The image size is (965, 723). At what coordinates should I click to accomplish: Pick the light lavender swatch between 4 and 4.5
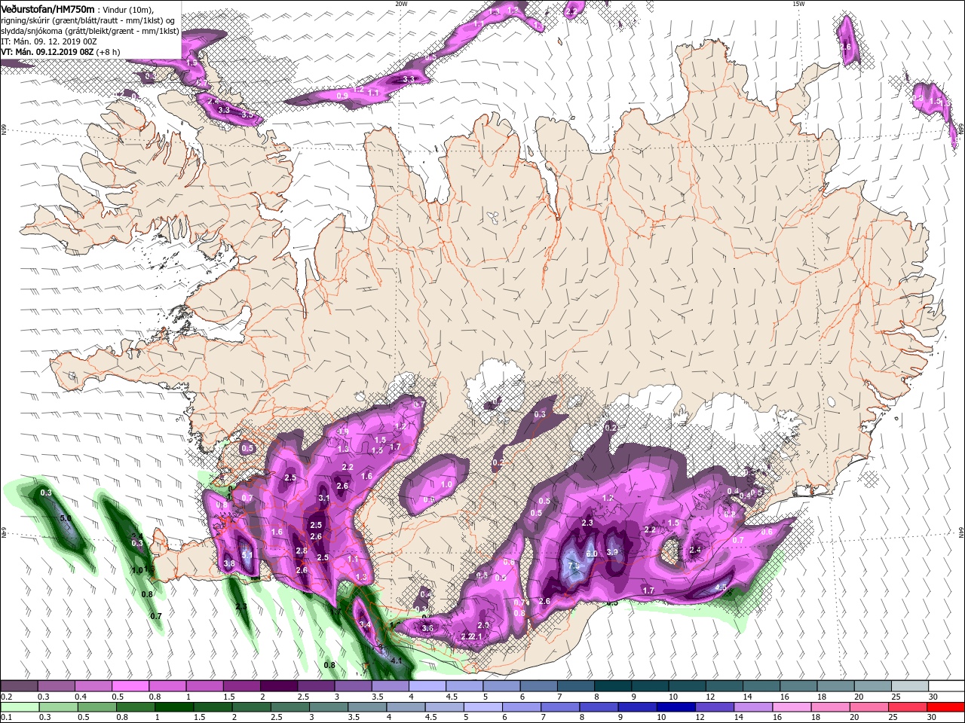coord(427,686)
